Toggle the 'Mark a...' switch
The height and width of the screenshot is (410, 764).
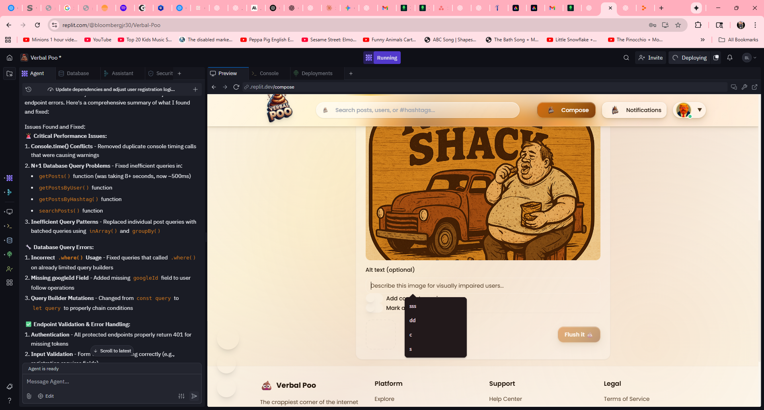(374, 308)
